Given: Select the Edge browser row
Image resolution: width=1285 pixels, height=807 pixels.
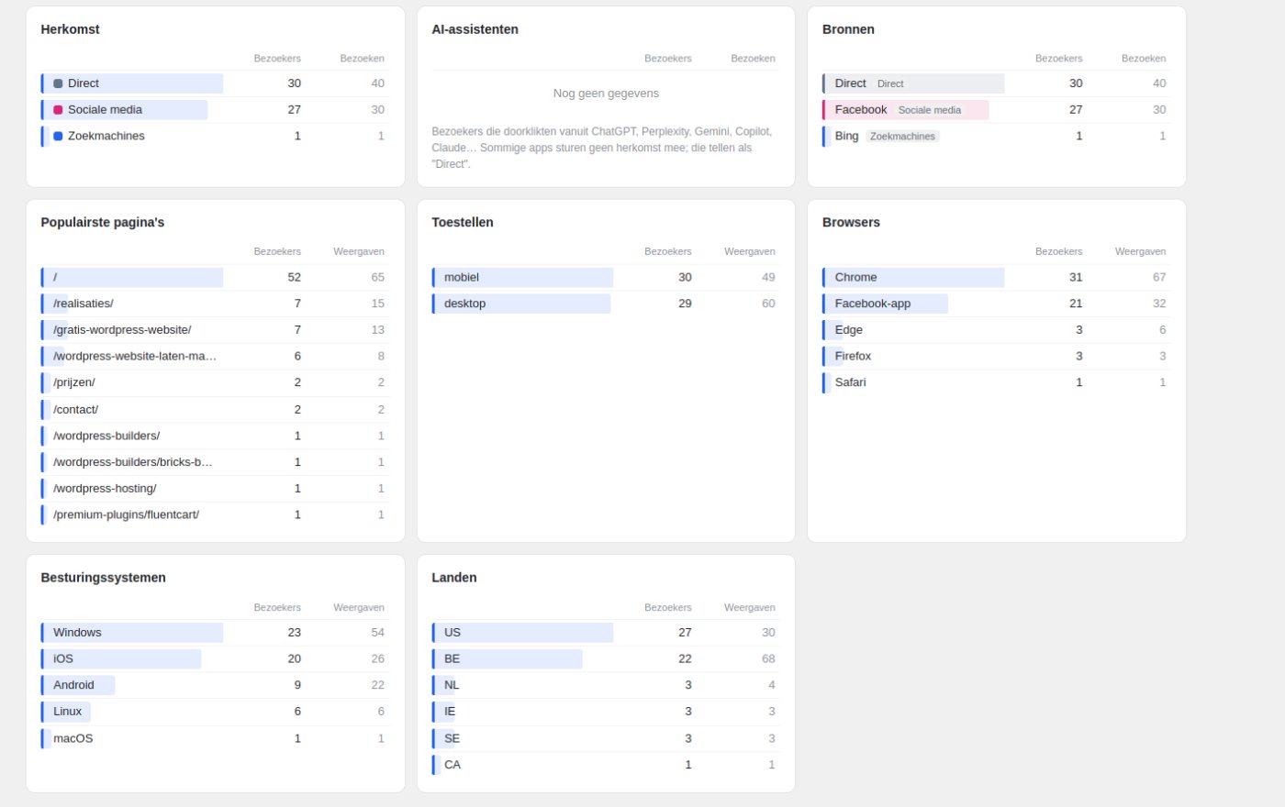Looking at the screenshot, I should tap(996, 330).
